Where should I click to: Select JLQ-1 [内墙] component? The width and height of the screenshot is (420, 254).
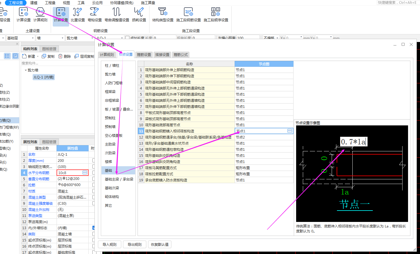43,77
